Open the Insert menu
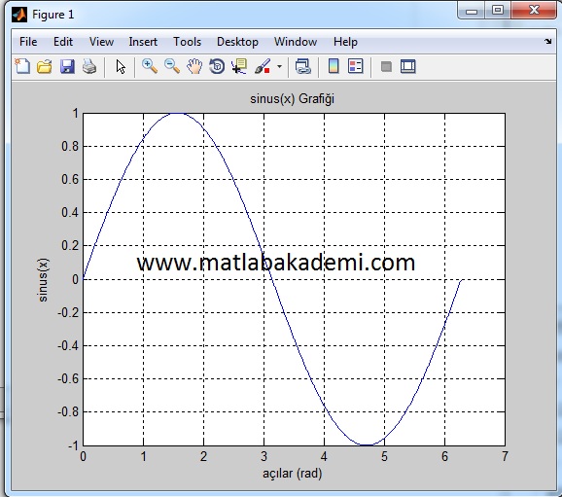562x497 pixels. coord(143,42)
